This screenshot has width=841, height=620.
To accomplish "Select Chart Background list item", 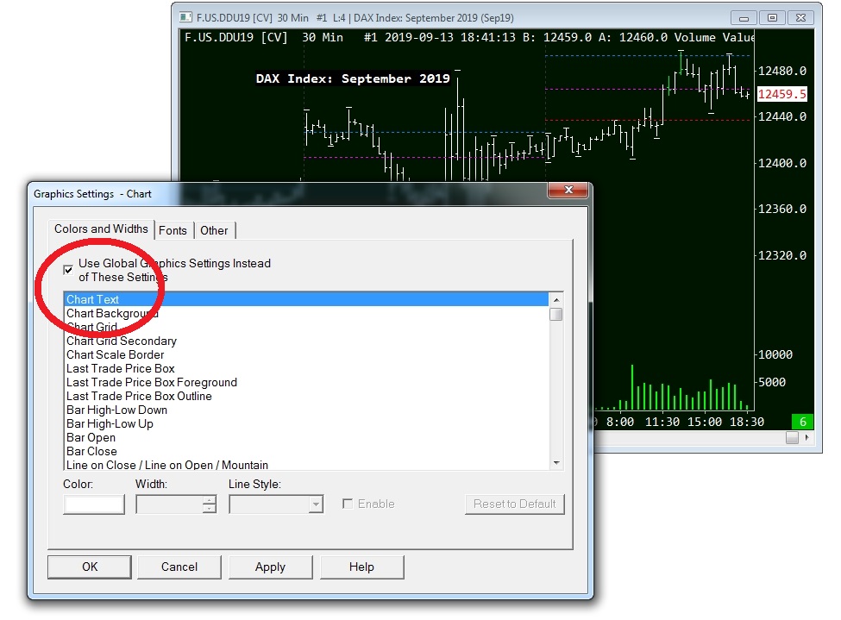I will coord(306,313).
